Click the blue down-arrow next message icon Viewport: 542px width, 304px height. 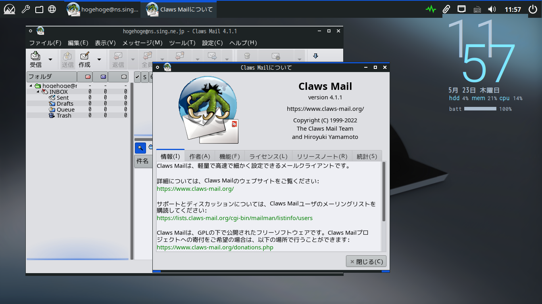[316, 56]
